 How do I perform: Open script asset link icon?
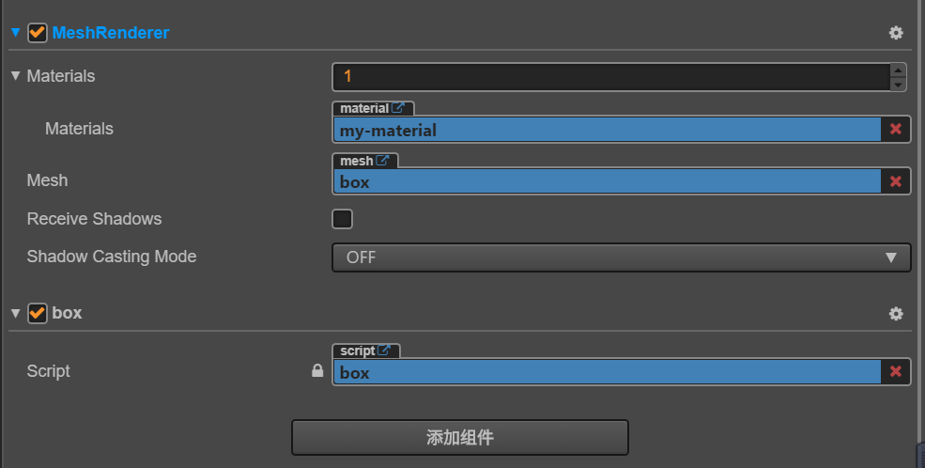click(384, 351)
